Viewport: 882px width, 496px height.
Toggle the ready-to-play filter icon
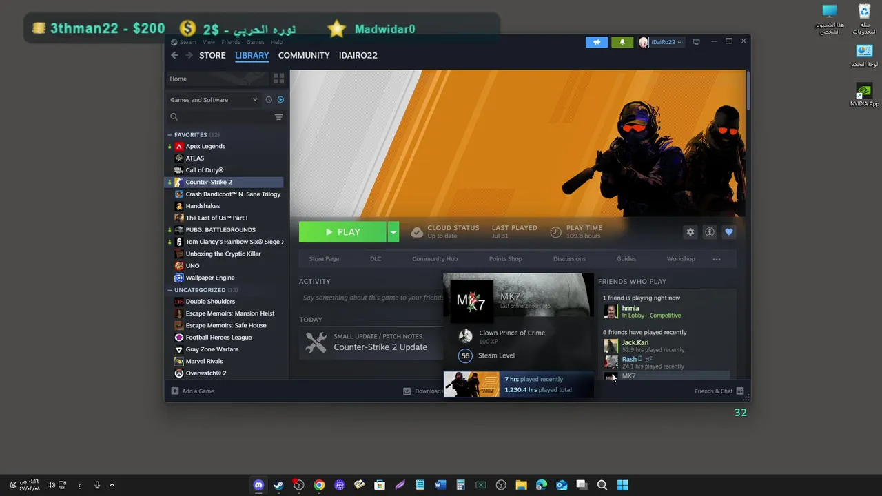(x=280, y=100)
